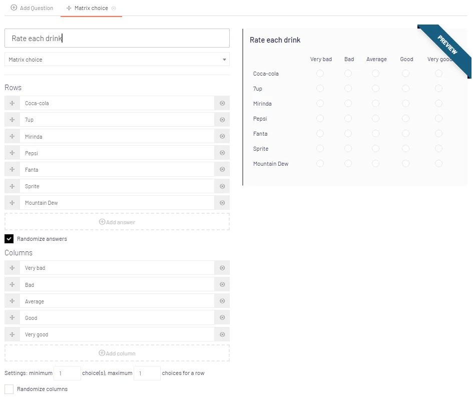Remove the Mountain Dew row
This screenshot has width=474, height=397.
click(222, 203)
